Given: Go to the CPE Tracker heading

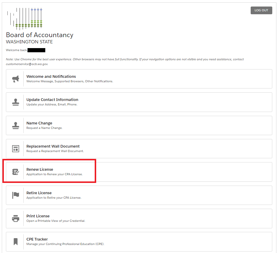Looking at the screenshot, I should pos(37,239).
